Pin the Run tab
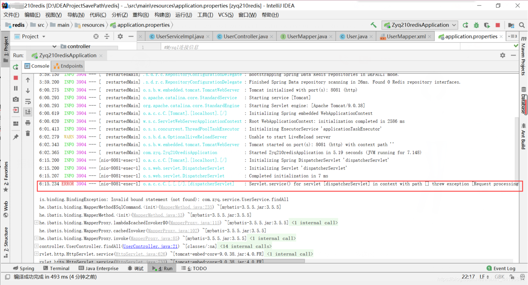Image resolution: width=528 pixels, height=285 pixels. pos(15,137)
